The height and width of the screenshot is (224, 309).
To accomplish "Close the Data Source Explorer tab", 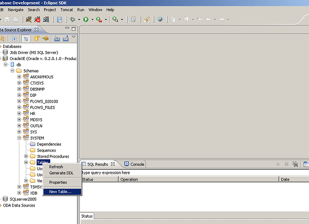I will 36,30.
